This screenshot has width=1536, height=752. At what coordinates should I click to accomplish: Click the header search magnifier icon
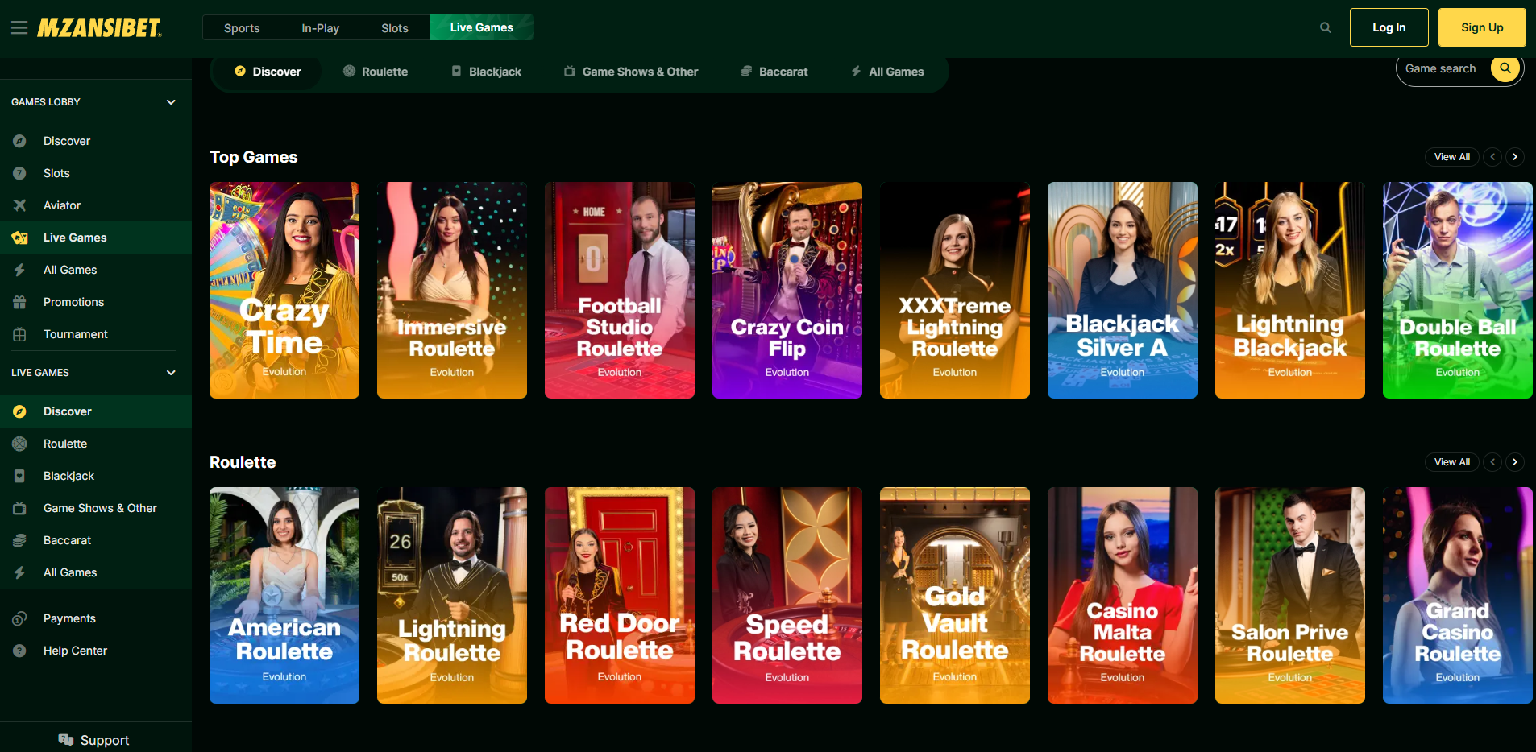(x=1325, y=28)
